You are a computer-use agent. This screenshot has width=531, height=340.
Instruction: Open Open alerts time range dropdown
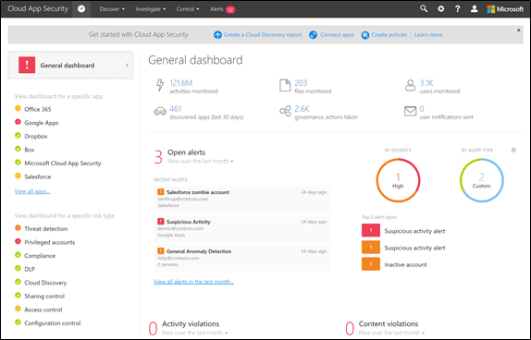(x=201, y=162)
